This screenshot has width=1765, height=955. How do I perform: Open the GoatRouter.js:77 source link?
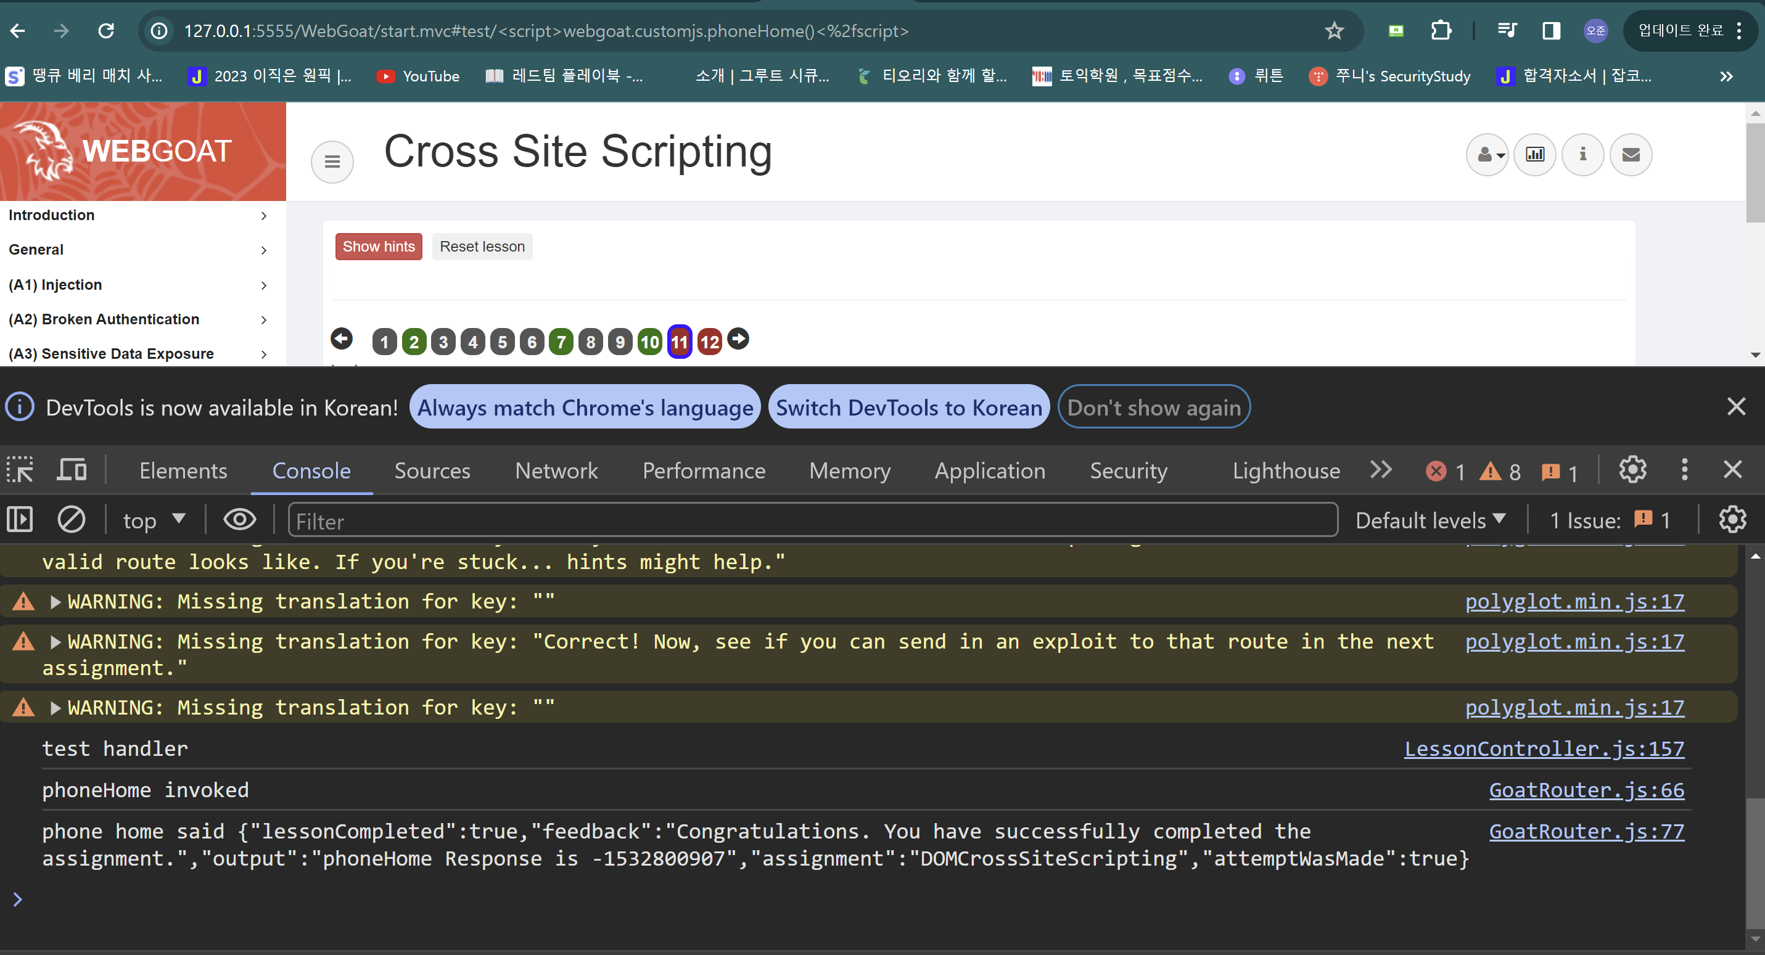pyautogui.click(x=1586, y=831)
